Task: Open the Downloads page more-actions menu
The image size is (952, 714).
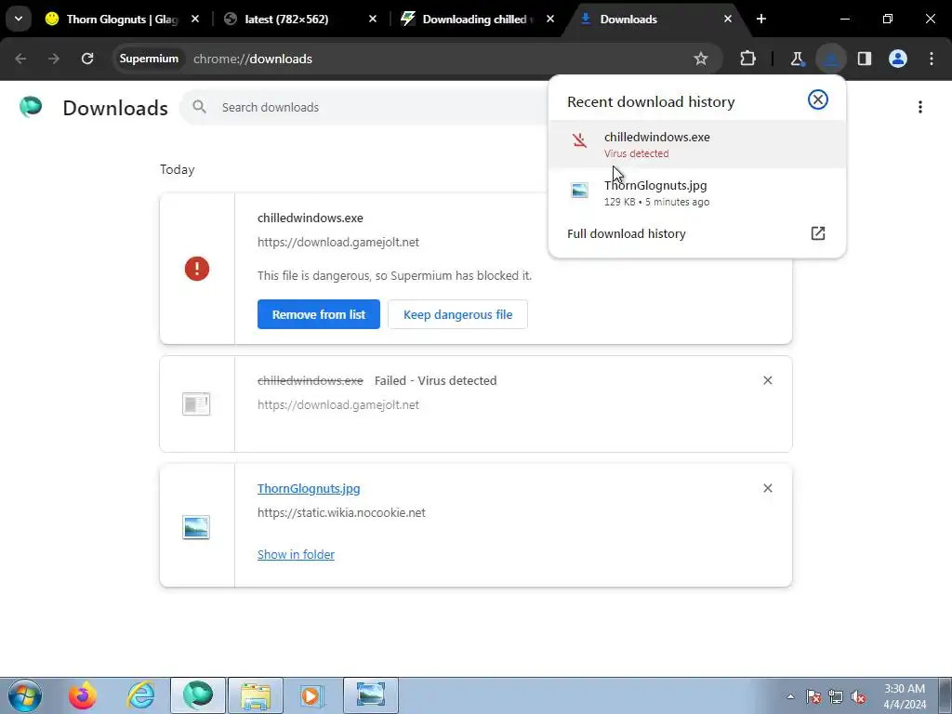Action: (x=920, y=108)
